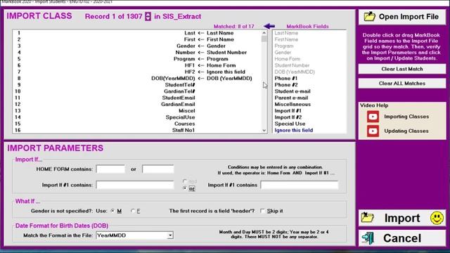
Task: Choose M for unspecified gender
Action: (x=112, y=211)
